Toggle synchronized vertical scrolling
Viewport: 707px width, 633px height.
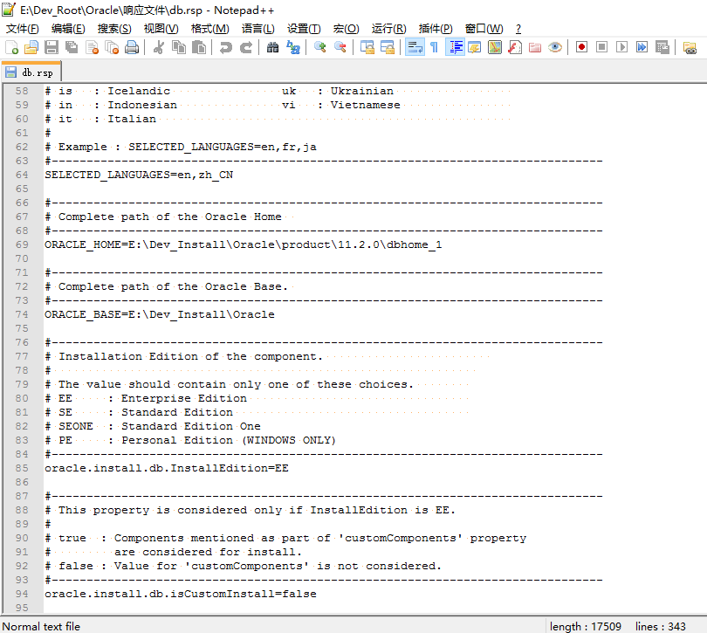tap(367, 47)
